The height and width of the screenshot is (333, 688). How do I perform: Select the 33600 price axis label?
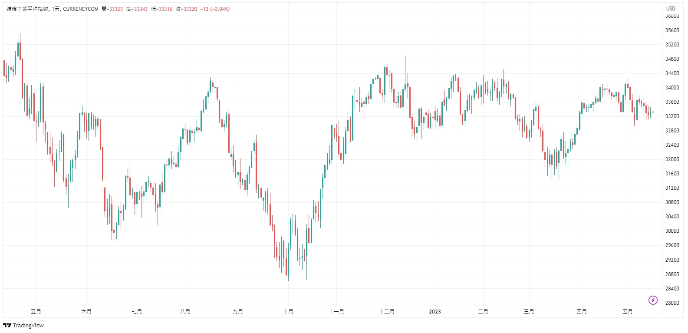pyautogui.click(x=672, y=102)
